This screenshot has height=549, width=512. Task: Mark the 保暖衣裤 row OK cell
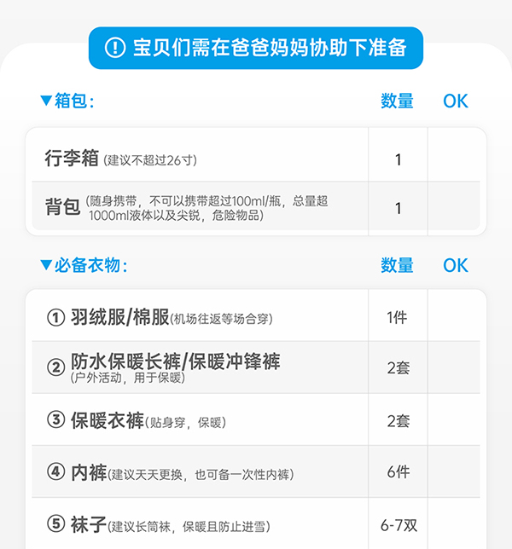coord(456,420)
